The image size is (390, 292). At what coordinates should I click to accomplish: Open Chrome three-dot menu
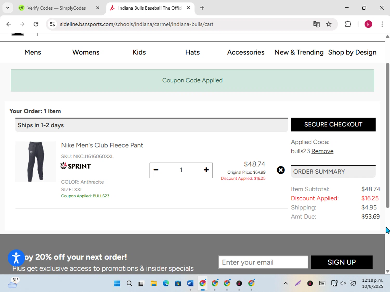(382, 24)
